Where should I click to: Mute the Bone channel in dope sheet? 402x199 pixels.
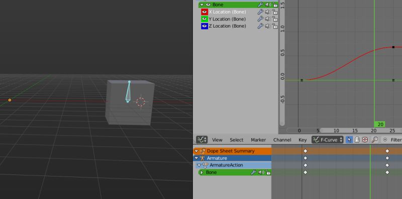(x=261, y=172)
